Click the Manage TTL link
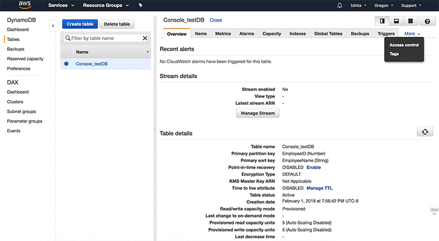 click(x=319, y=188)
